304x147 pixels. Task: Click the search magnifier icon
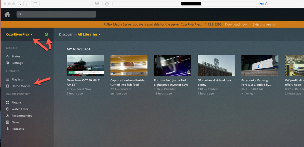20,14
